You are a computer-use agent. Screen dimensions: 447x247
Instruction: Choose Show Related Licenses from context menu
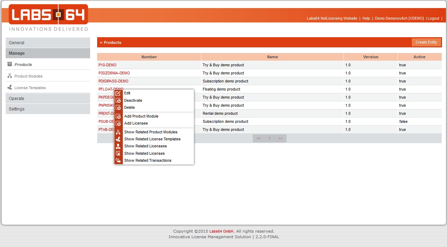(x=144, y=153)
